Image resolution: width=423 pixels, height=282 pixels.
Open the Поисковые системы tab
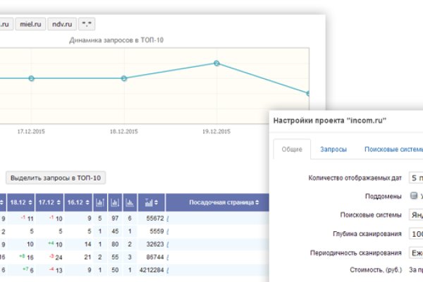392,149
